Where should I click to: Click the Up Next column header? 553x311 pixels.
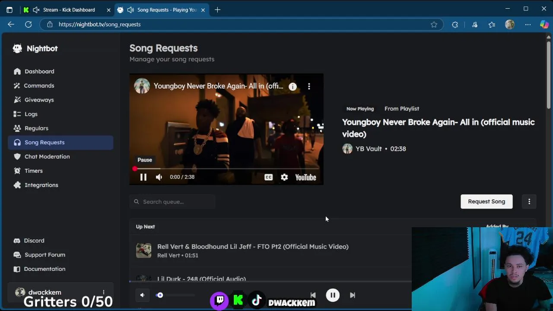click(145, 226)
